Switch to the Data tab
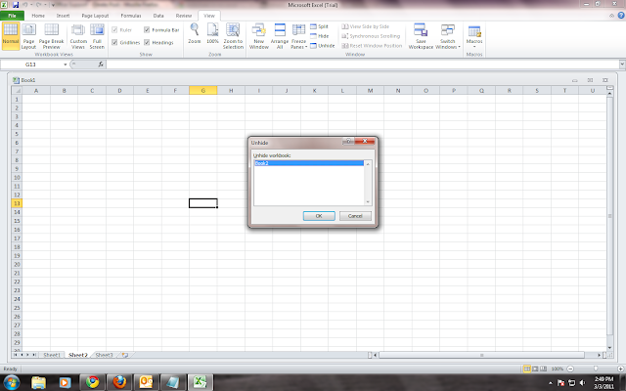 tap(158, 16)
